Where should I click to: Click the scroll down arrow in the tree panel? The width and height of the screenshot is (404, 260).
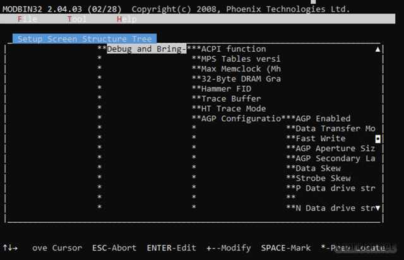pos(377,208)
